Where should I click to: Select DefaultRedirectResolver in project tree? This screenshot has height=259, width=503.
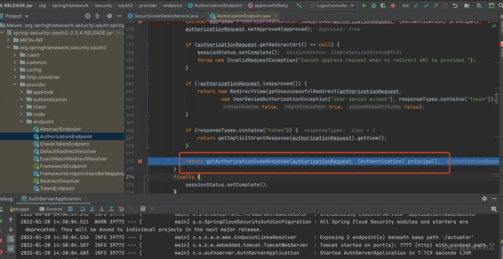[68, 151]
